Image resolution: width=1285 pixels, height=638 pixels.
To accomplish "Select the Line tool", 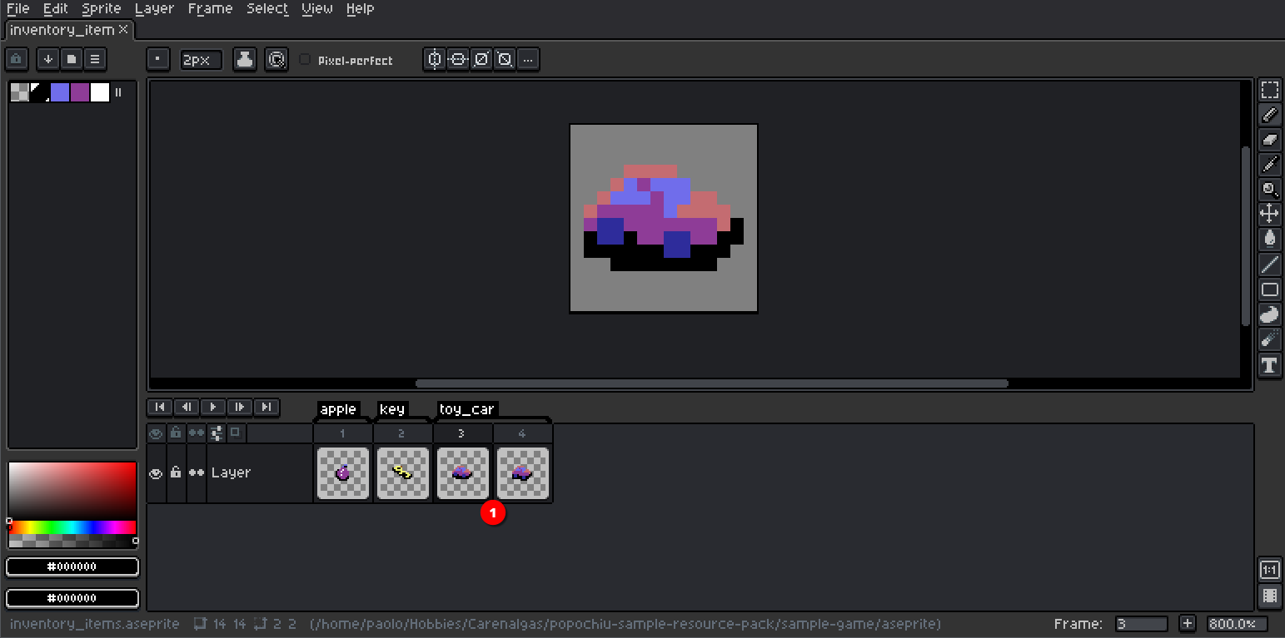I will 1270,264.
